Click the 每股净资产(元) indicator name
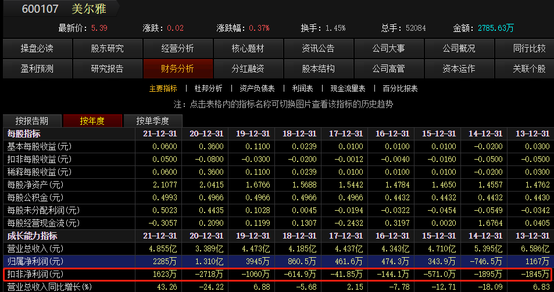554x292 pixels. 35,185
